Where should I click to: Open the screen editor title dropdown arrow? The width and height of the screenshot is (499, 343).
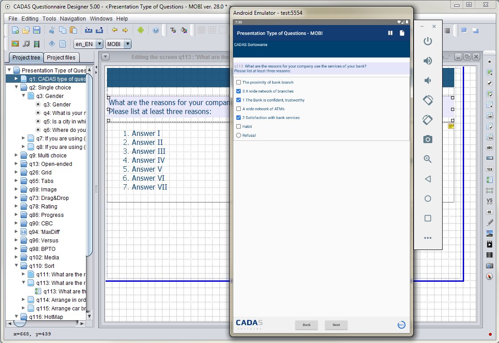point(105,57)
